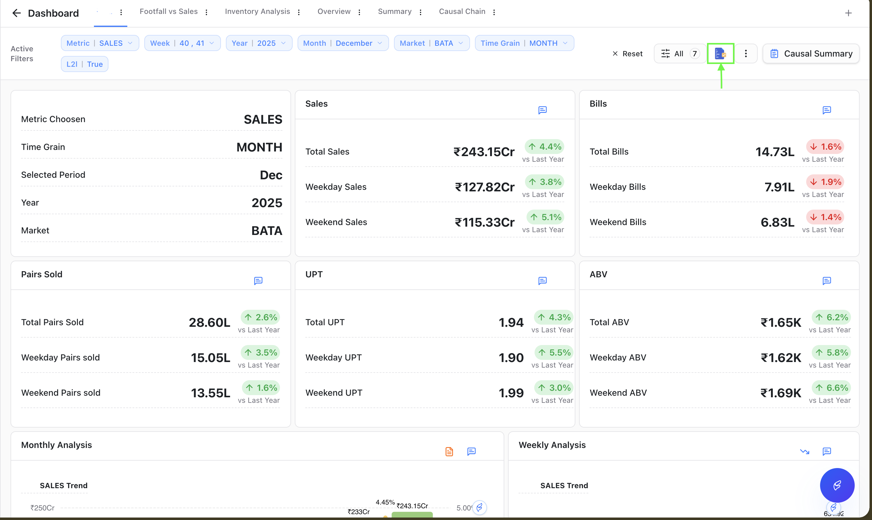
Task: Reset all active filters
Action: [628, 53]
